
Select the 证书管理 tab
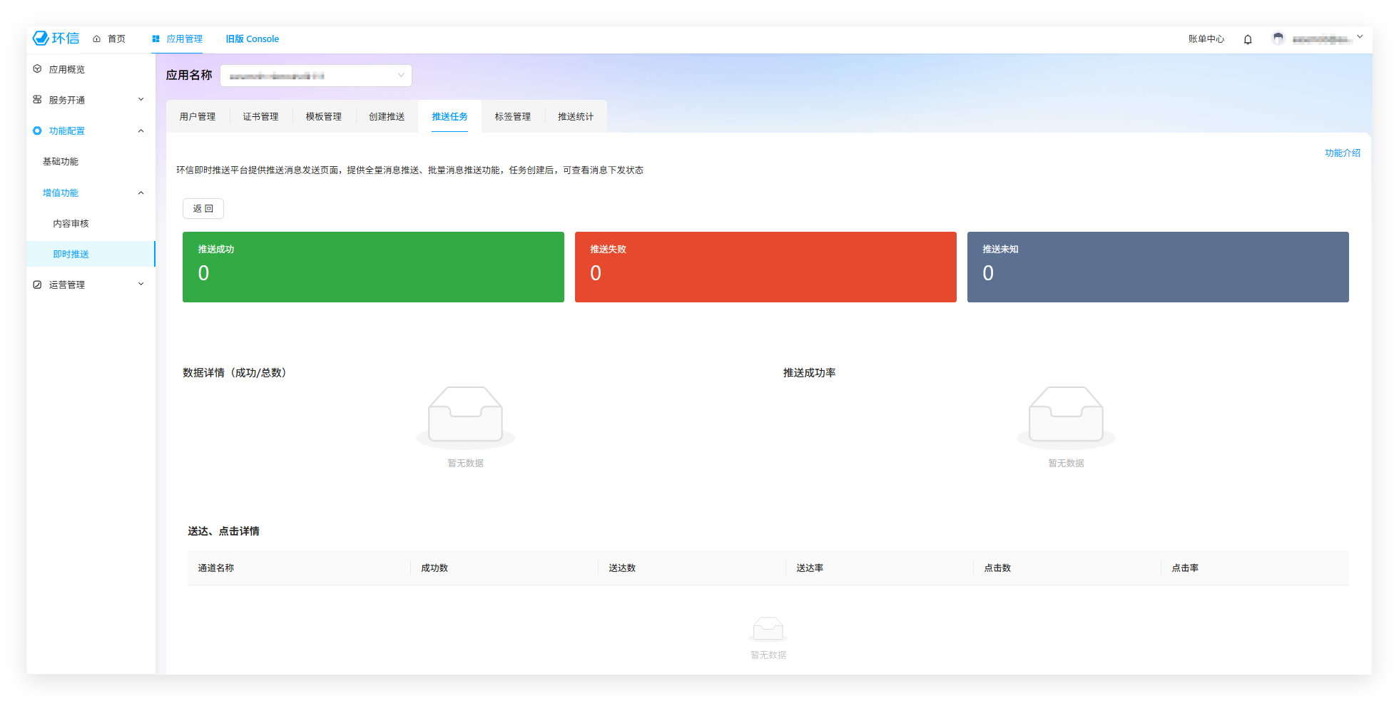260,117
